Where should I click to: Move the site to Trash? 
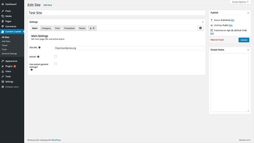[x=217, y=40]
